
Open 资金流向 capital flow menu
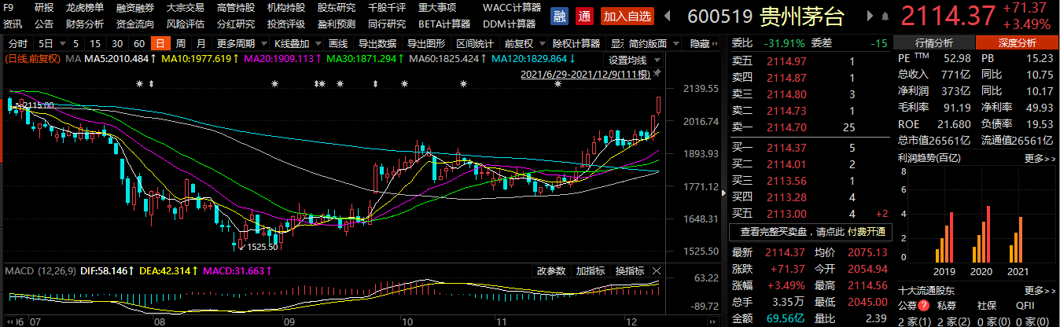135,24
